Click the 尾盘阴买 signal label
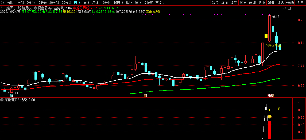This screenshot has height=140, width=306. coord(274,45)
